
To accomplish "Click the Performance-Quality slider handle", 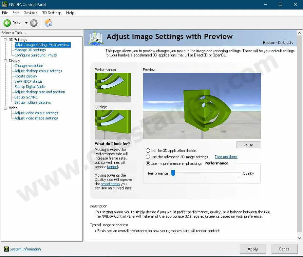I will (173, 173).
